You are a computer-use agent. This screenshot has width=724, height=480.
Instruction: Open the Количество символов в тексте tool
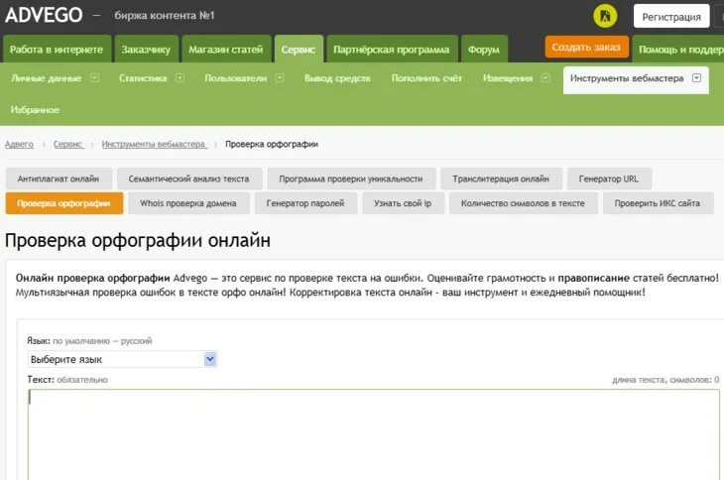(x=523, y=203)
